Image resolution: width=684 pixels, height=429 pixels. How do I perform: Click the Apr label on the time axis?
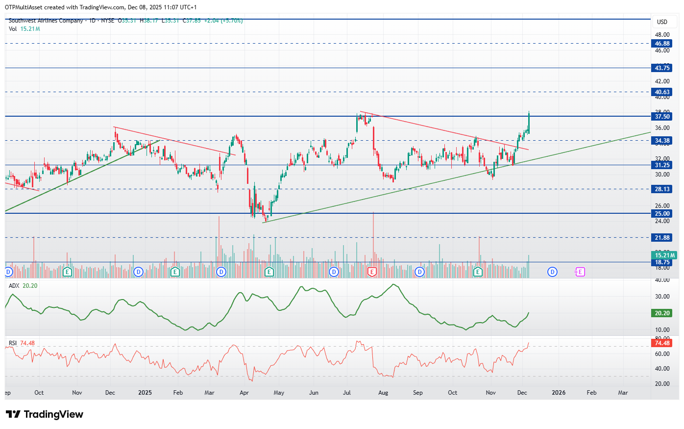pyautogui.click(x=244, y=393)
